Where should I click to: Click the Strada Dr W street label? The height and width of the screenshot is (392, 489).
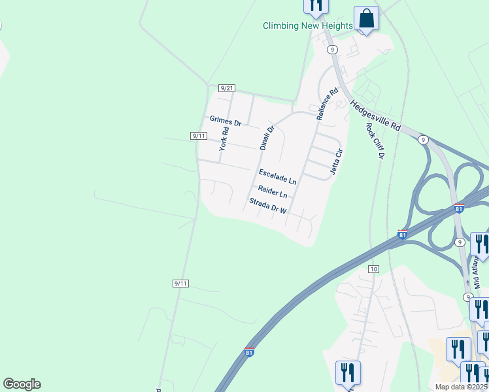coord(268,206)
